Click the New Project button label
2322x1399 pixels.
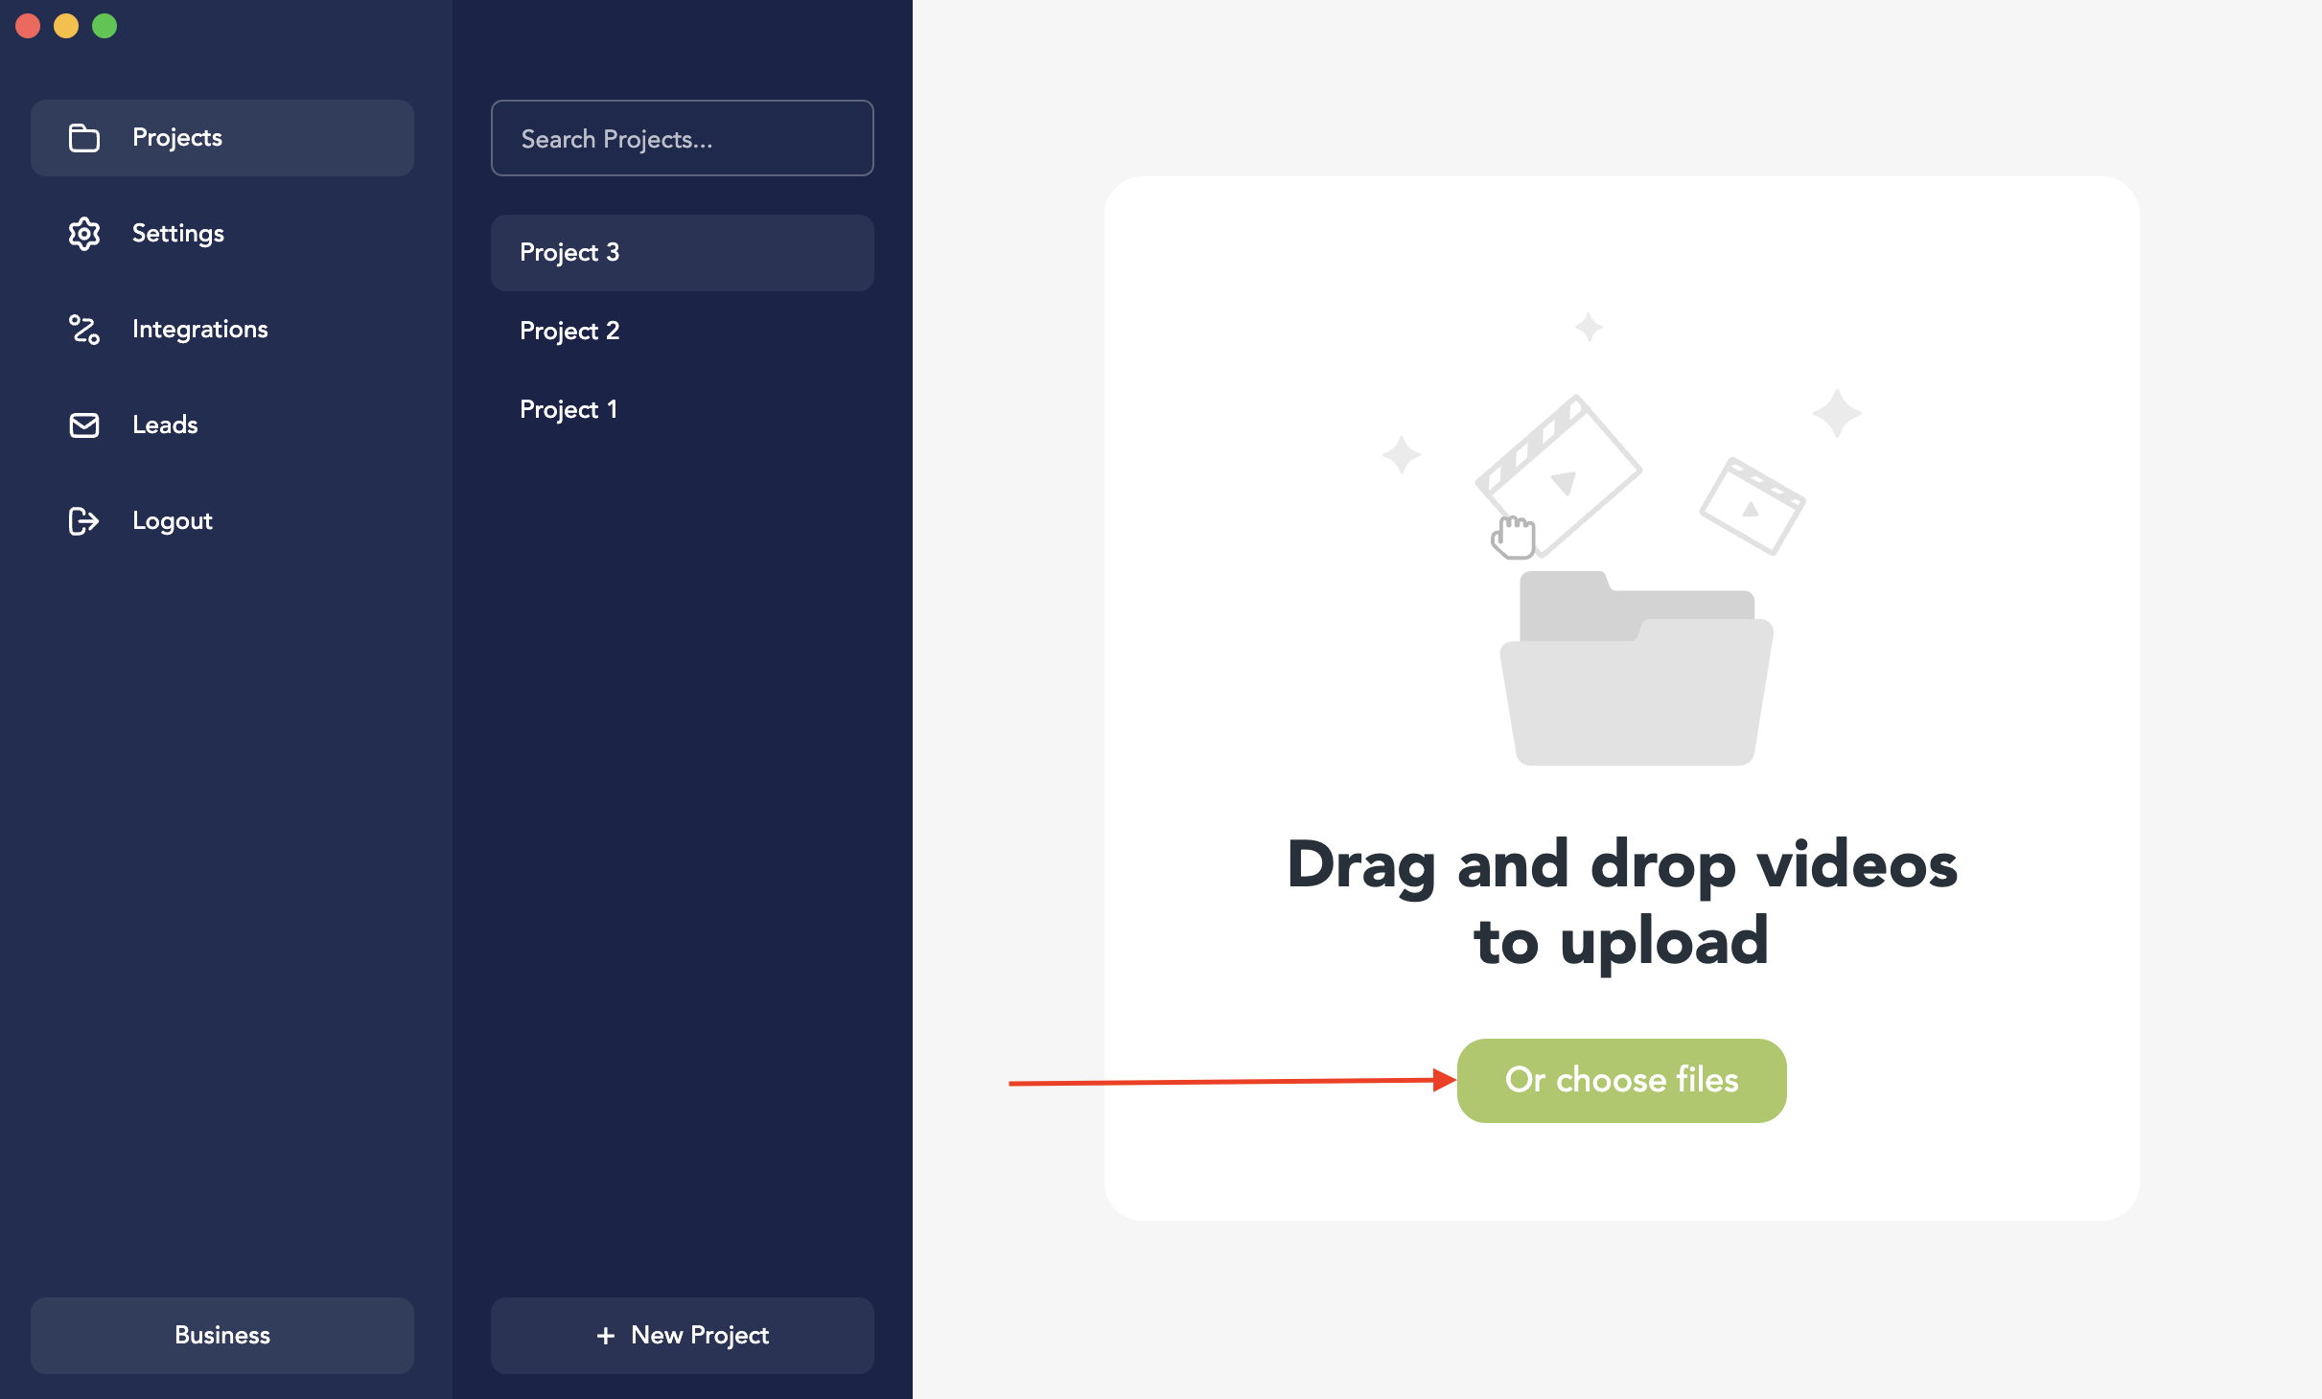tap(700, 1336)
